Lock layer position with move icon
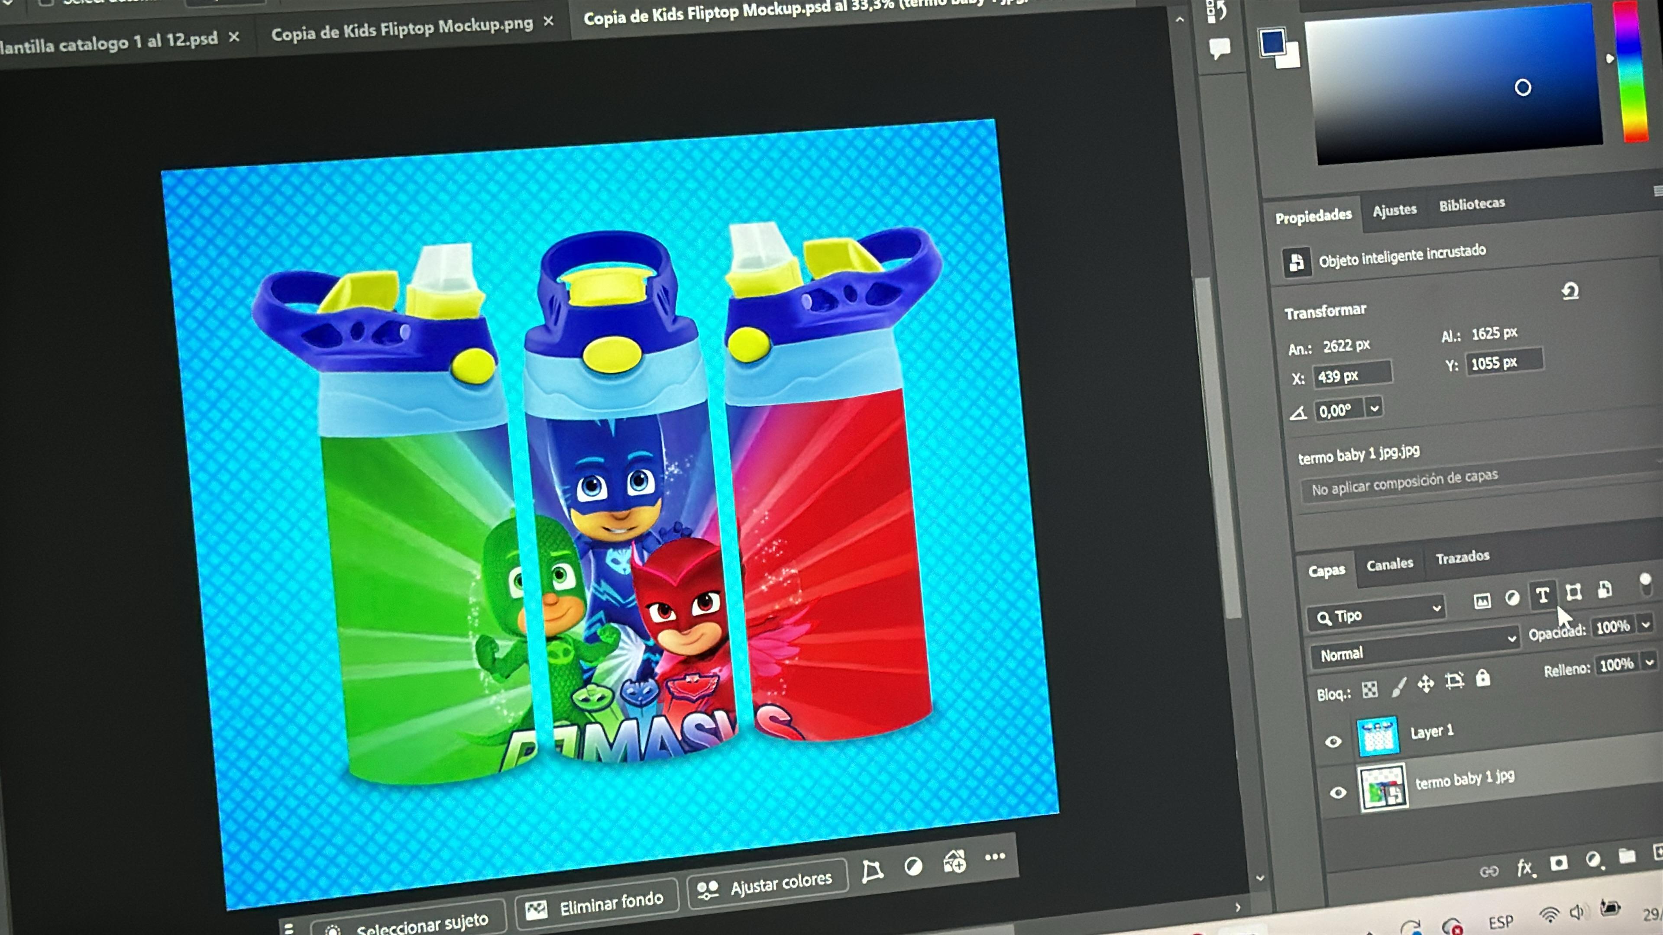This screenshot has width=1663, height=935. (x=1425, y=684)
